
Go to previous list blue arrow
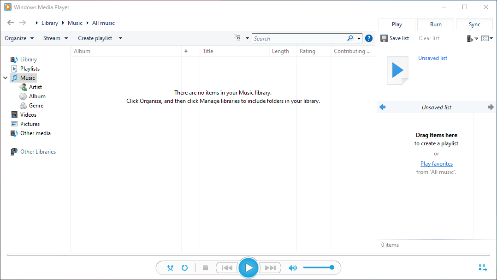coord(383,107)
